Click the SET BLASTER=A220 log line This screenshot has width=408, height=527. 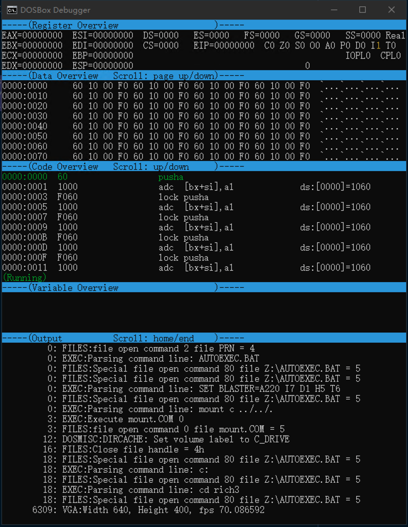[194, 389]
